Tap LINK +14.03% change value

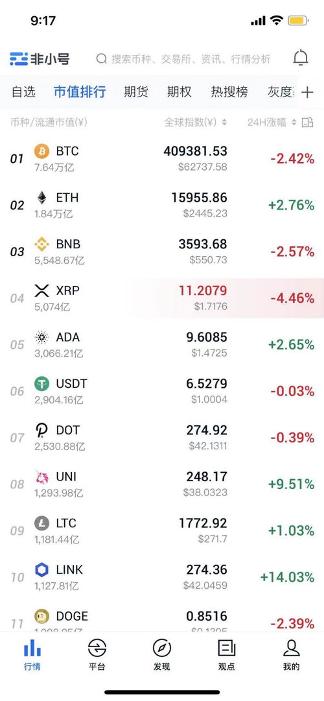287,577
